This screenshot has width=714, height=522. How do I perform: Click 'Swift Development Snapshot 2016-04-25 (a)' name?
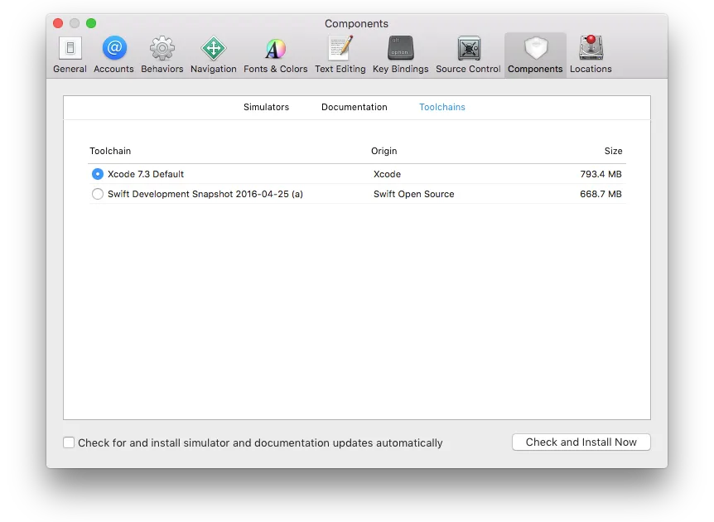click(205, 194)
